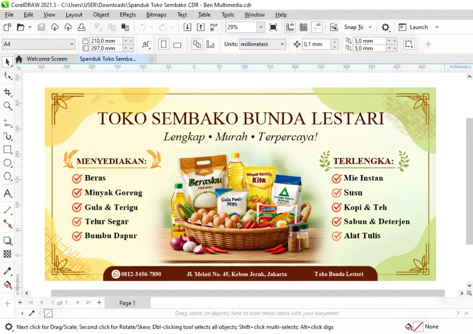Screen dimensions: 473x334
Task: Select the Pick tool
Action: tap(7, 61)
